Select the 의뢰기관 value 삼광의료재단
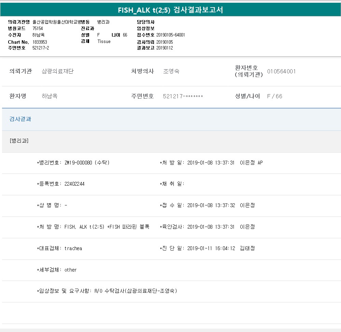 tap(57, 71)
